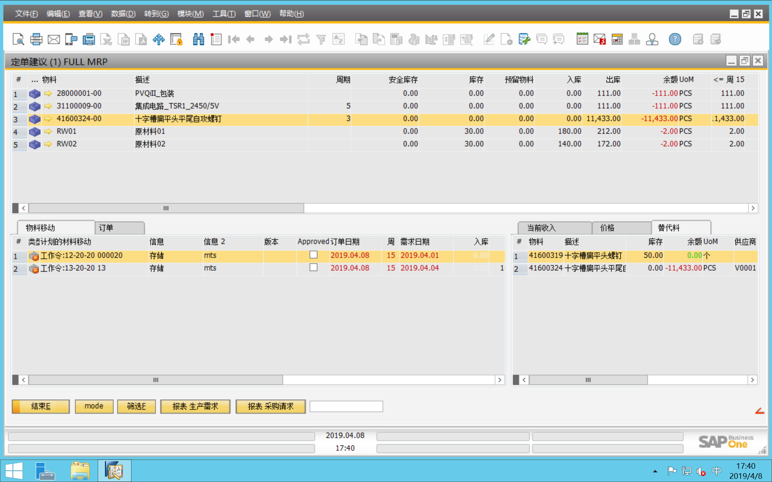This screenshot has width=772, height=482.
Task: Click the Sort A-Z toolbar icon
Action: coord(339,39)
